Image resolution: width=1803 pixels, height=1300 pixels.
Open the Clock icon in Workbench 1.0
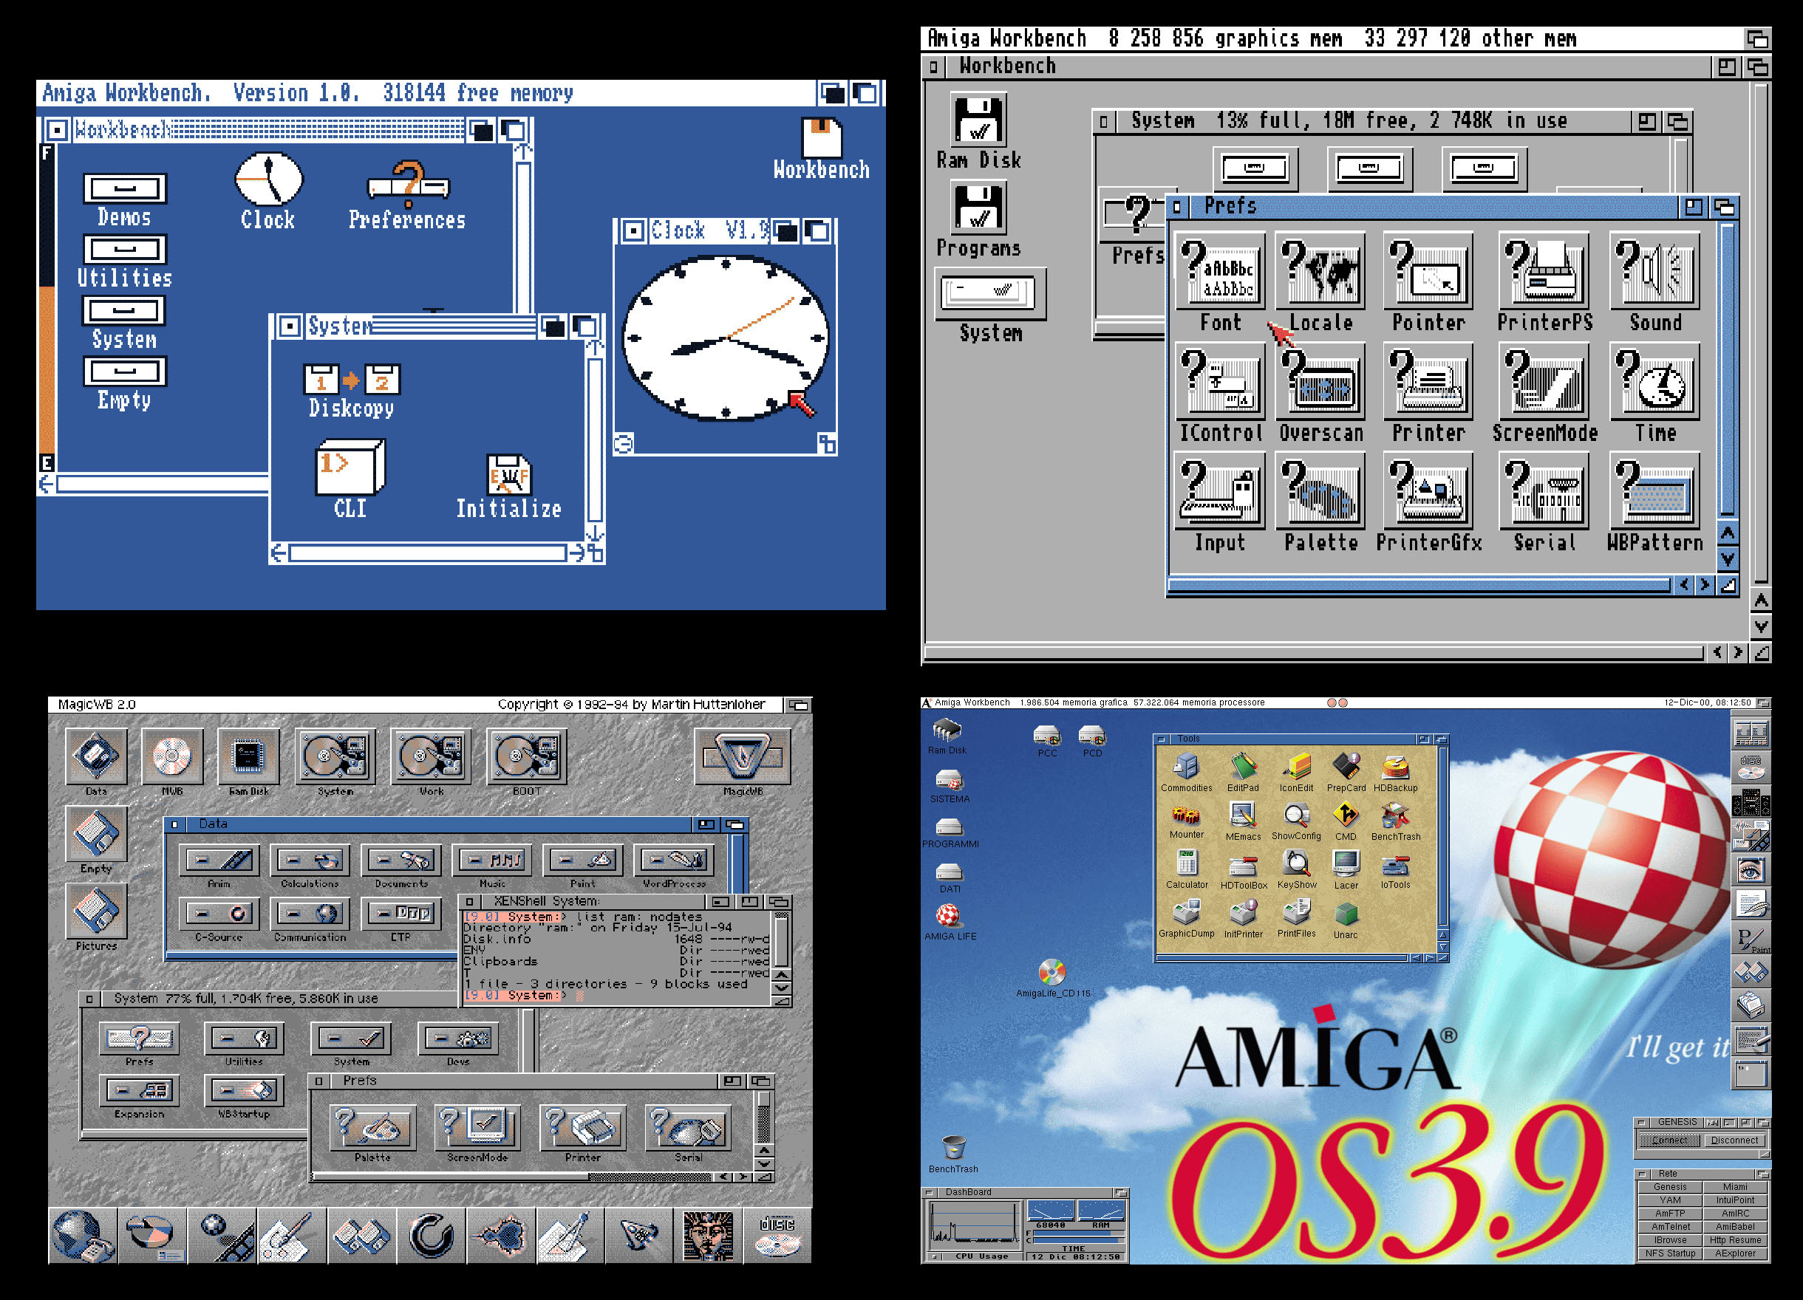268,180
